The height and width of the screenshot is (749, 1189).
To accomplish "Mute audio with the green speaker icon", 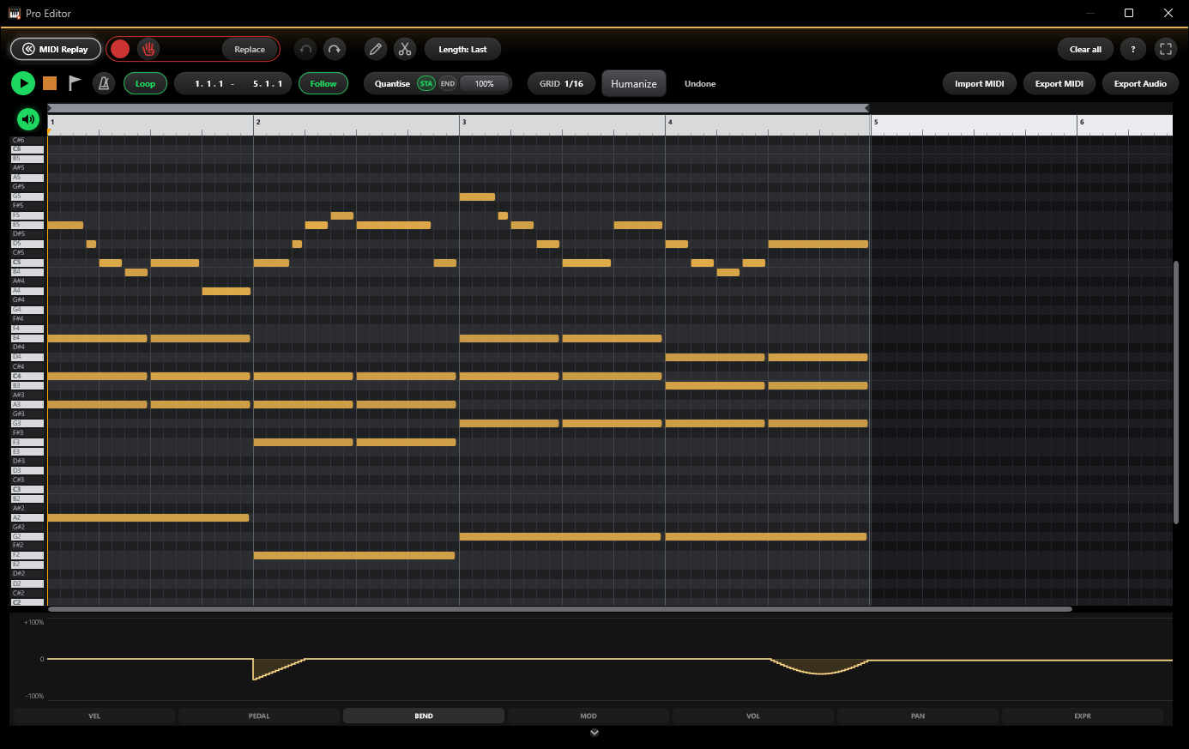I will coord(28,119).
